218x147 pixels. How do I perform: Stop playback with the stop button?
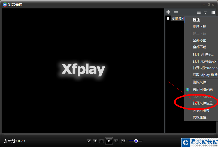tap(95, 141)
